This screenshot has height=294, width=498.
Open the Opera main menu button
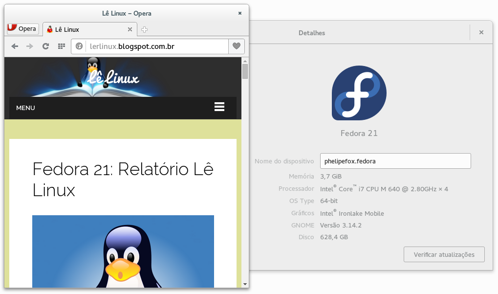point(22,29)
